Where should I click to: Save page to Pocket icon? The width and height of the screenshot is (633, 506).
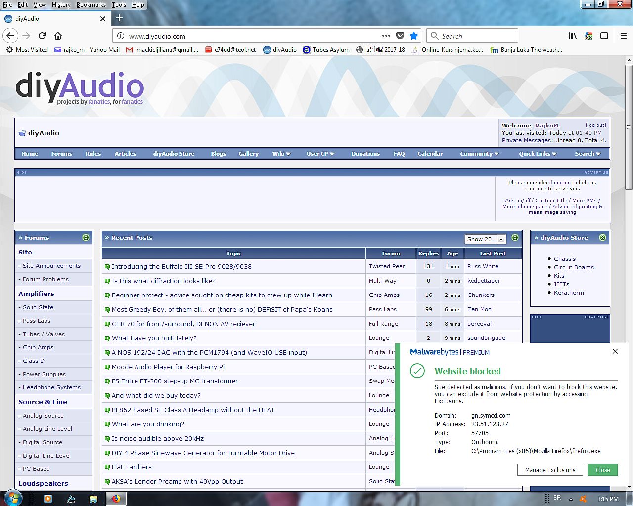400,36
